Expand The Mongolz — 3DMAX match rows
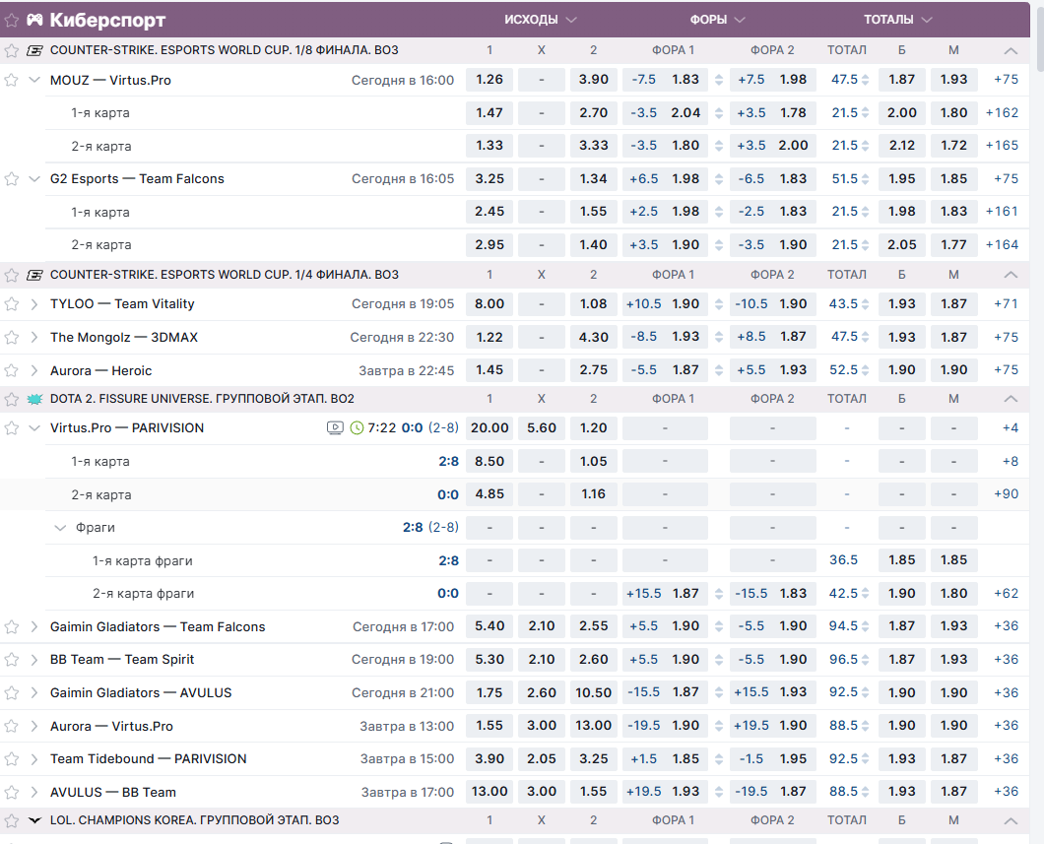Viewport: 1044px width, 844px height. pos(34,338)
